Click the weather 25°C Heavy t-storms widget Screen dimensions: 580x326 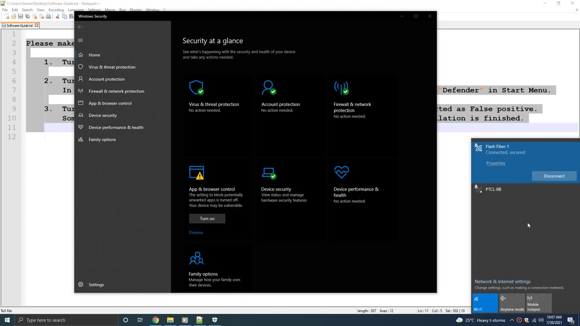click(x=480, y=320)
